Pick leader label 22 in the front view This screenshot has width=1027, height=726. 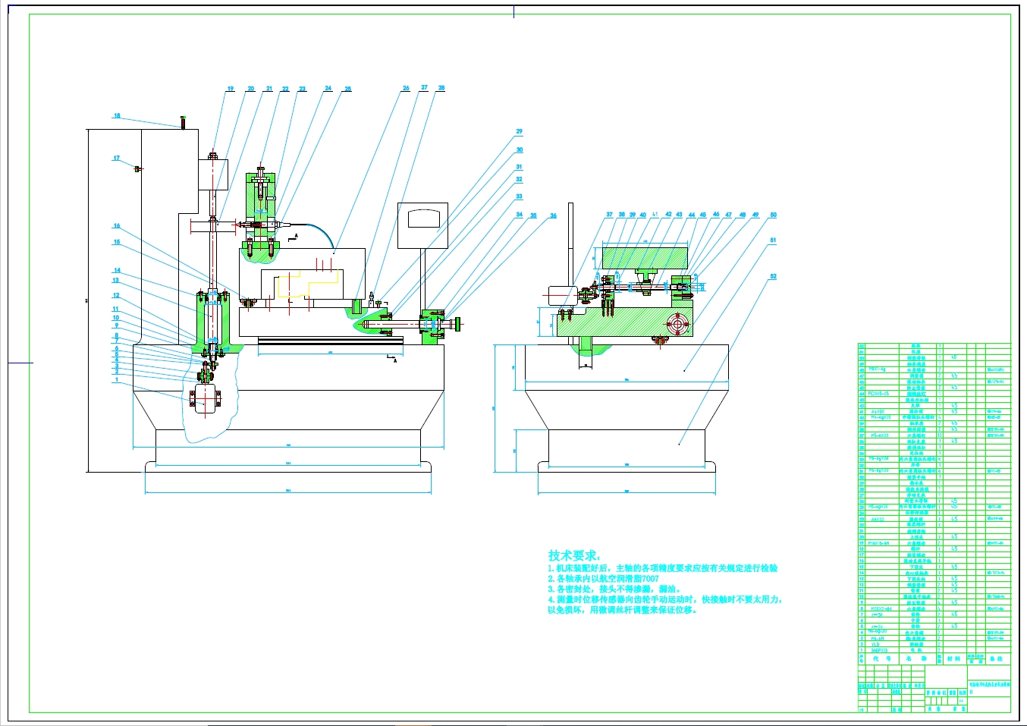pyautogui.click(x=285, y=89)
